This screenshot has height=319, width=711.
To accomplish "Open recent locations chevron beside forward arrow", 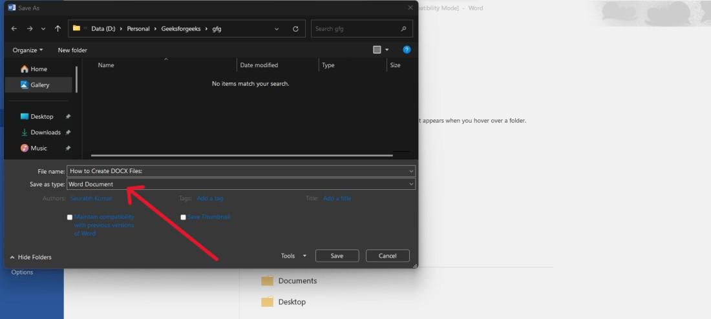I will coord(43,28).
